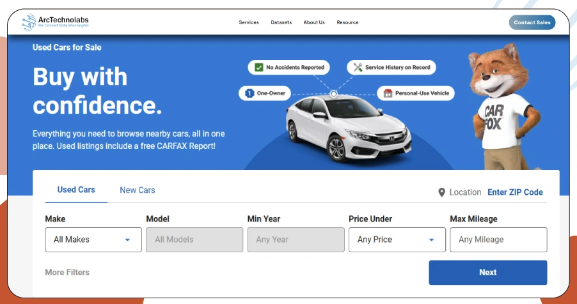Click the green checkmark No Accidents icon
The height and width of the screenshot is (304, 577).
point(259,67)
